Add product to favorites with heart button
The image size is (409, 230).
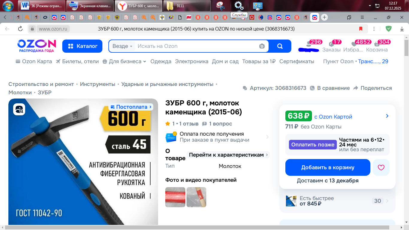pyautogui.click(x=381, y=167)
